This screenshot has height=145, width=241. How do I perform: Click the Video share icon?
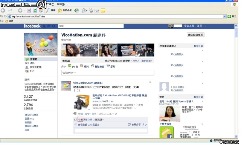(108, 66)
